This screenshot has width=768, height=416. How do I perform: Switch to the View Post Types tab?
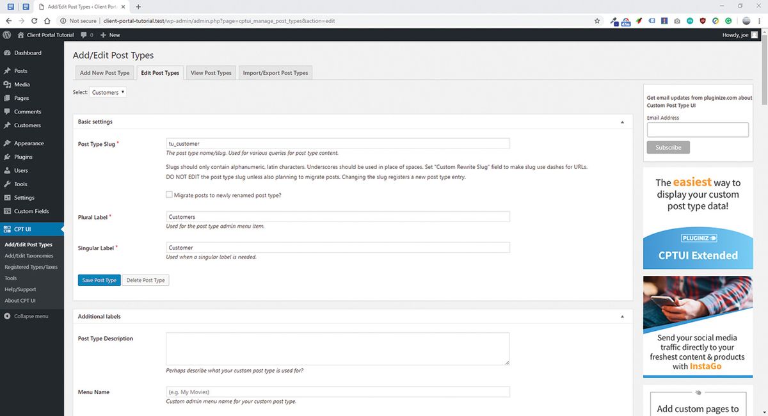pyautogui.click(x=211, y=72)
